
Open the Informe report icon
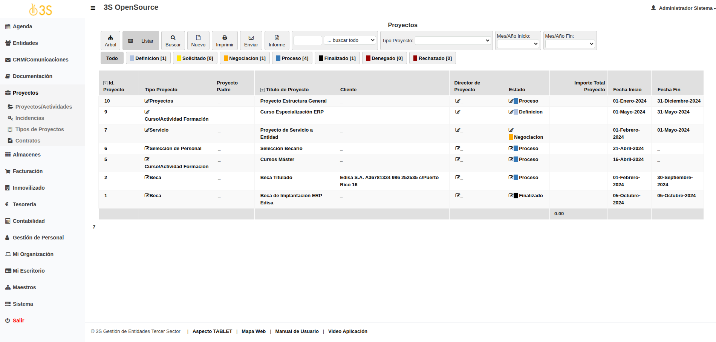click(277, 38)
